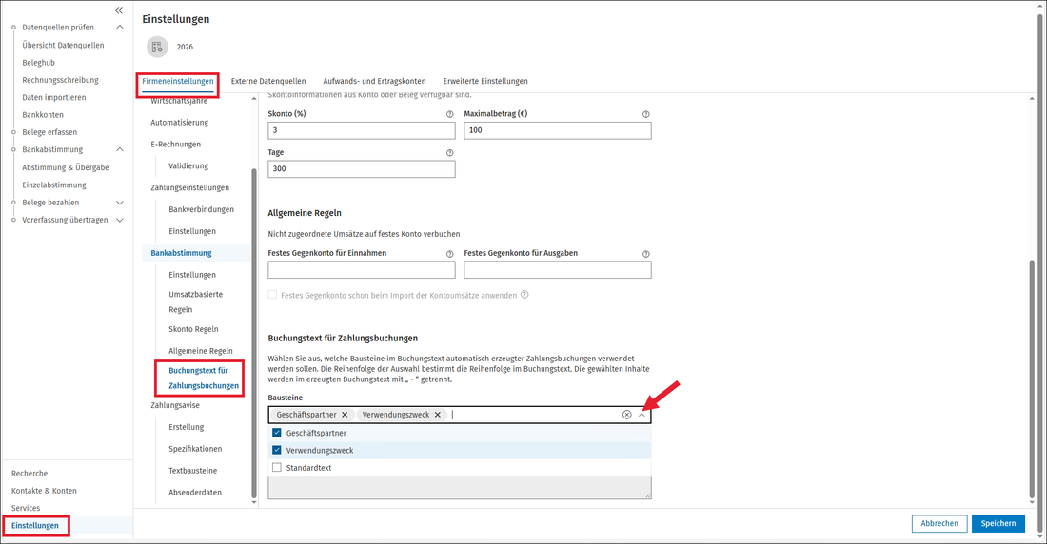
Task: Collapse the left sidebar with double chevron
Action: click(119, 10)
